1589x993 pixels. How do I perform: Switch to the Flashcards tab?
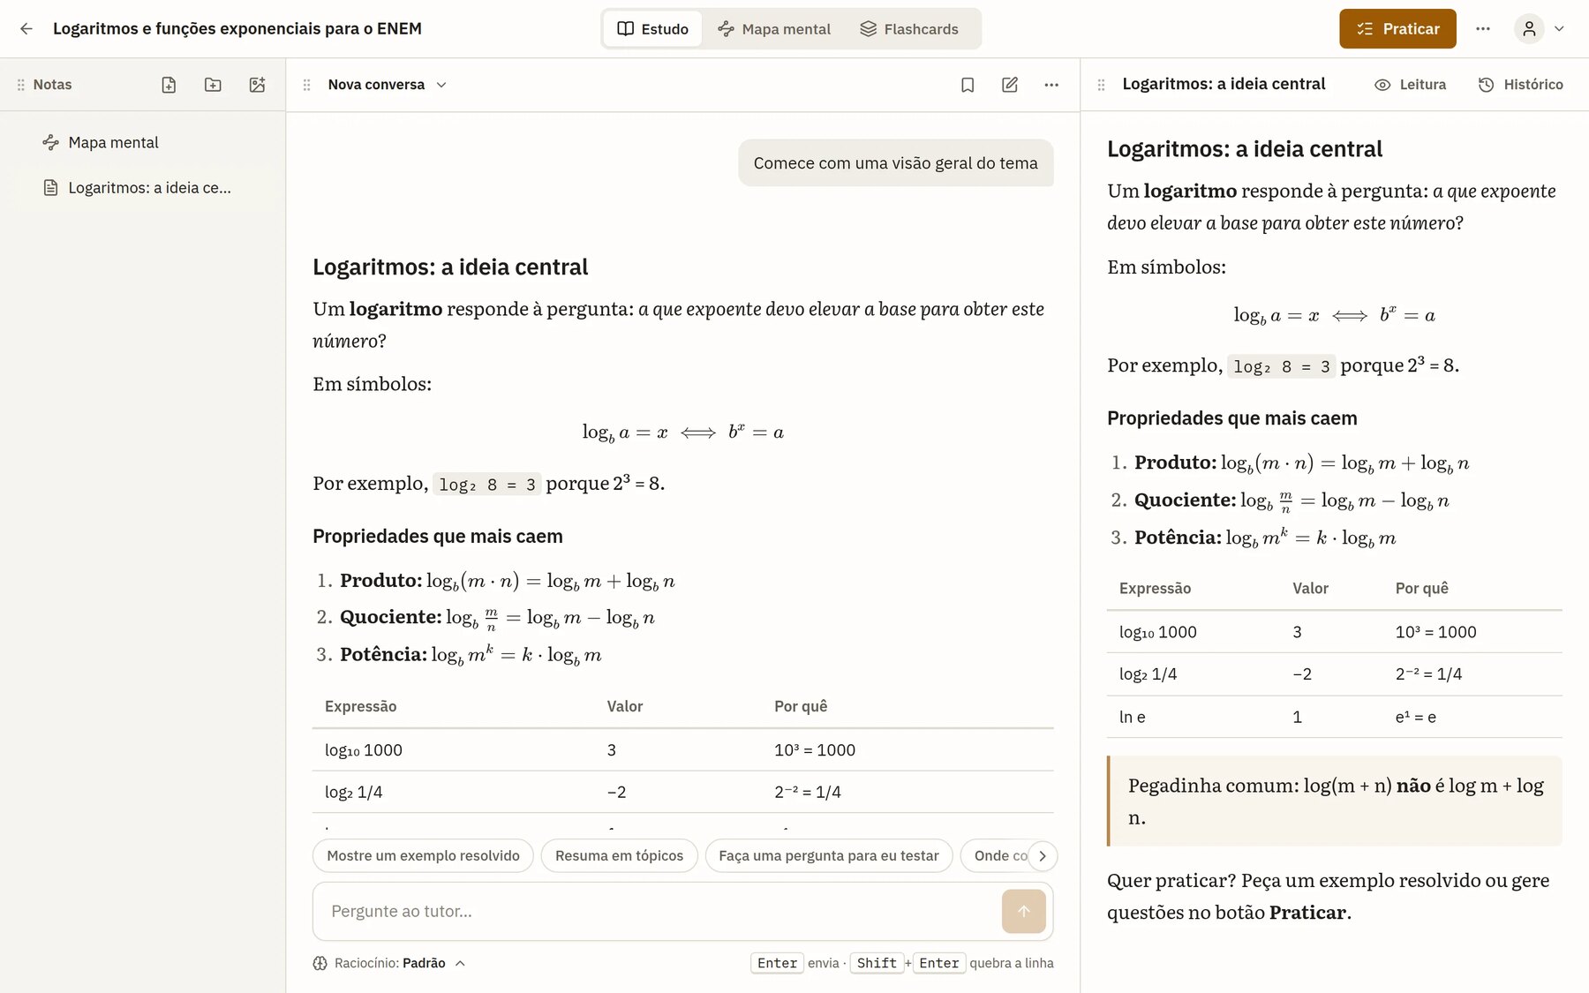click(x=909, y=29)
